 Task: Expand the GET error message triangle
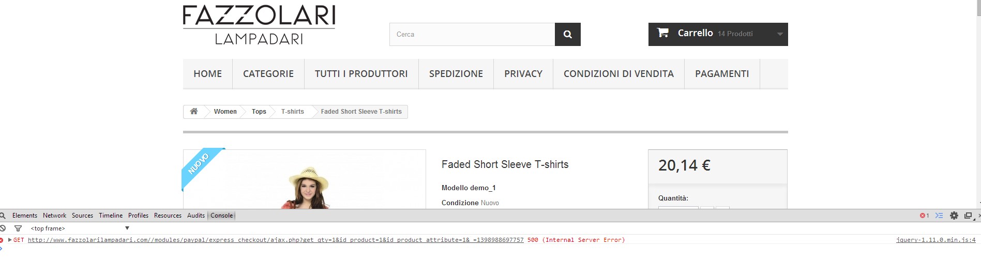pyautogui.click(x=10, y=240)
